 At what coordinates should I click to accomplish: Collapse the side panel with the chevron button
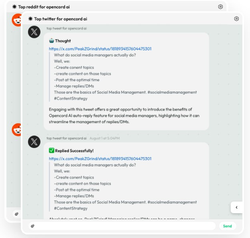click(236, 207)
